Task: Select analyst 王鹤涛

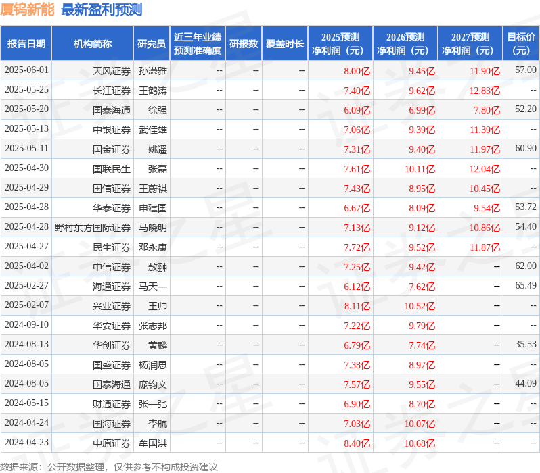Action: point(153,91)
